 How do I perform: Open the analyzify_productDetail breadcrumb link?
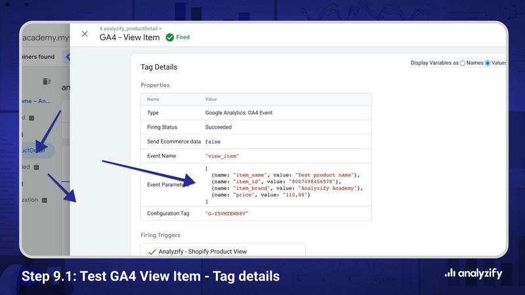coord(130,29)
